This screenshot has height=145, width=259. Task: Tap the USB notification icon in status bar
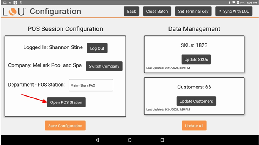tap(15, 2)
